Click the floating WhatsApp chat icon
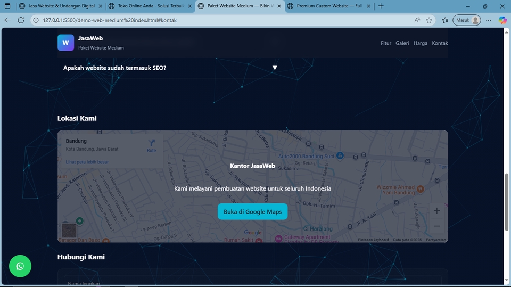 [x=20, y=266]
